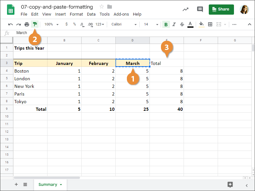The height and width of the screenshot is (191, 255).
Task: Open the text color picker
Action: [x=190, y=24]
